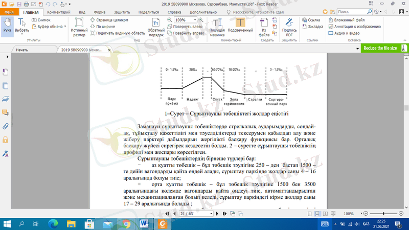The image size is (409, 230).
Task: Choose the Highlight (Подсвеченный) tool
Action: (240, 27)
